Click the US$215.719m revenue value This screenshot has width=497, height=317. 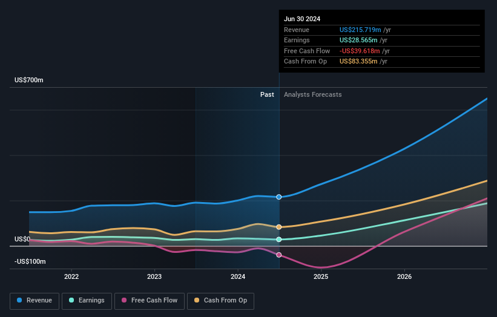point(360,30)
